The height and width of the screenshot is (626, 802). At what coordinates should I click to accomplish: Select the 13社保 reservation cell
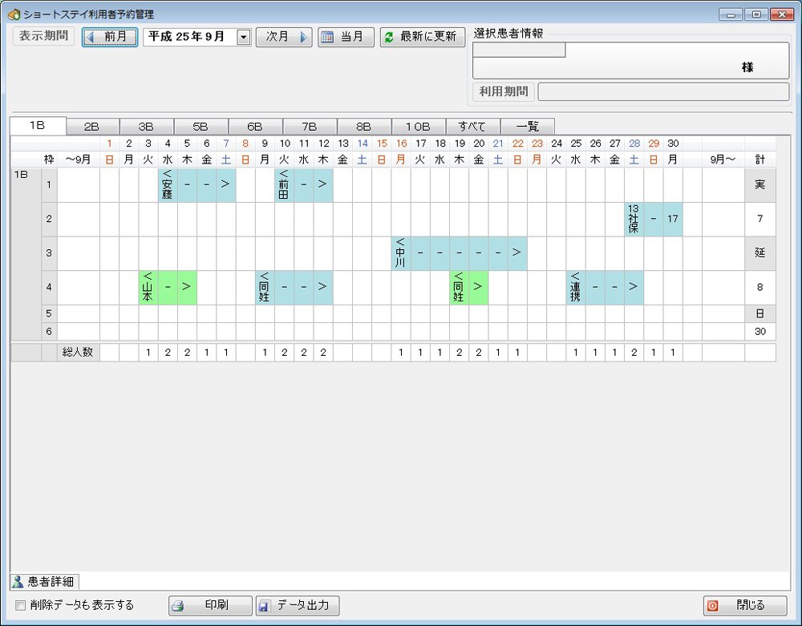634,220
